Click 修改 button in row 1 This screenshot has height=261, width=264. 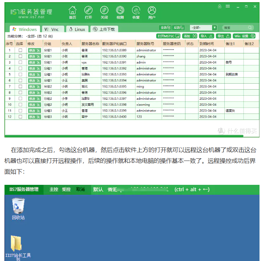coord(34,50)
